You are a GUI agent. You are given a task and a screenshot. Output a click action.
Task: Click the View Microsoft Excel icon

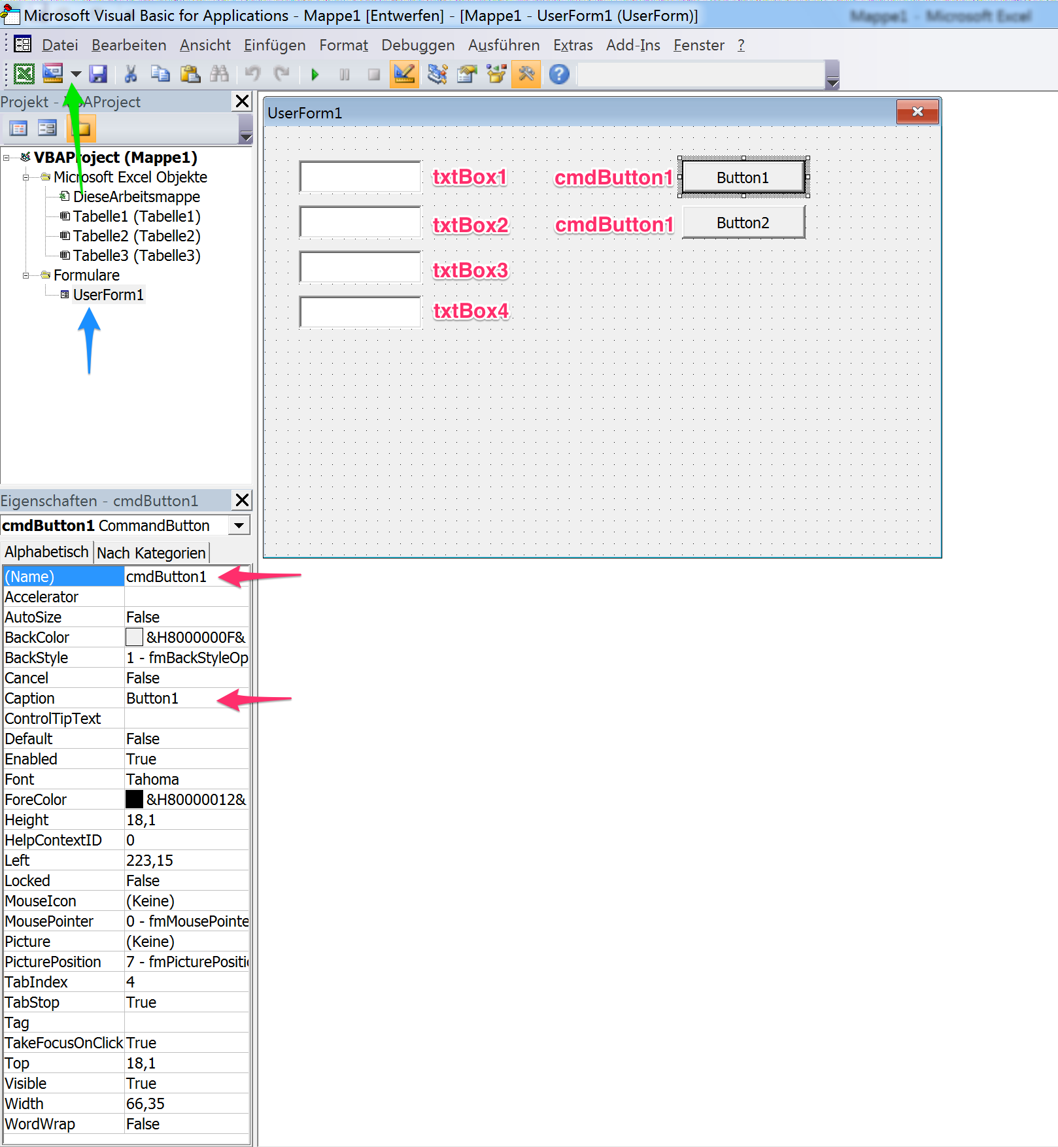click(24, 75)
